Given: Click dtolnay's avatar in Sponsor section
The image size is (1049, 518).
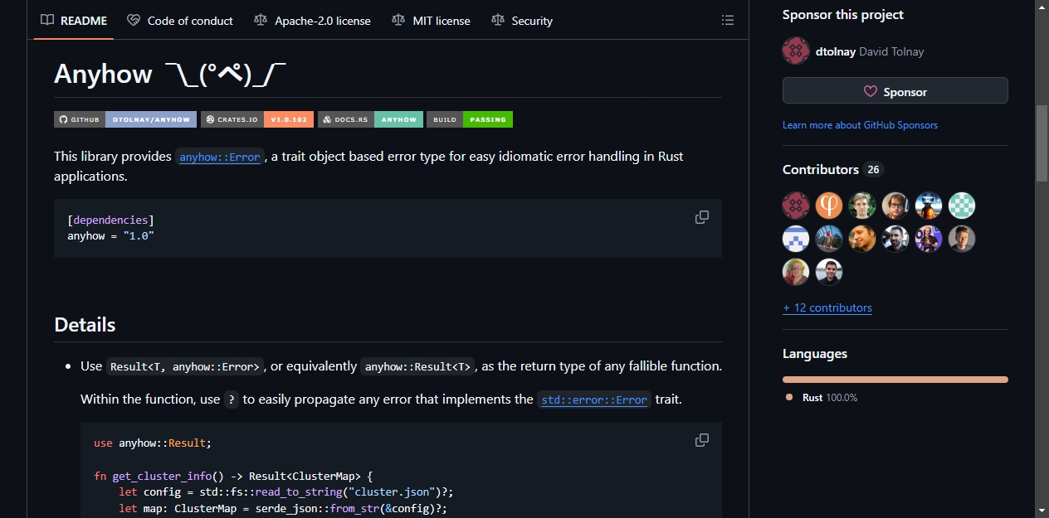Looking at the screenshot, I should click(x=796, y=51).
